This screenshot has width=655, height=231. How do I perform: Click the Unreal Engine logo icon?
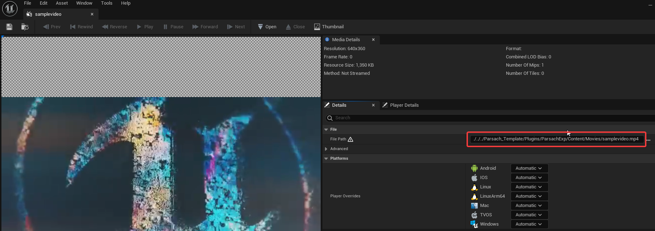click(10, 9)
